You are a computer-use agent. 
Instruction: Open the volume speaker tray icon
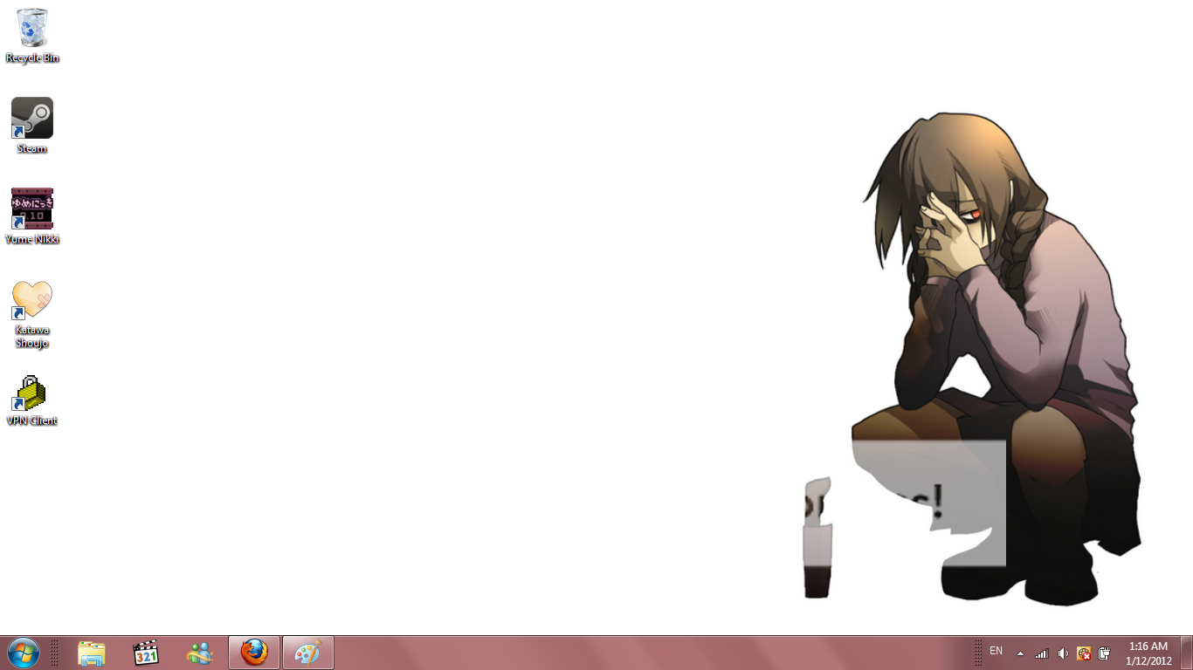click(1062, 653)
